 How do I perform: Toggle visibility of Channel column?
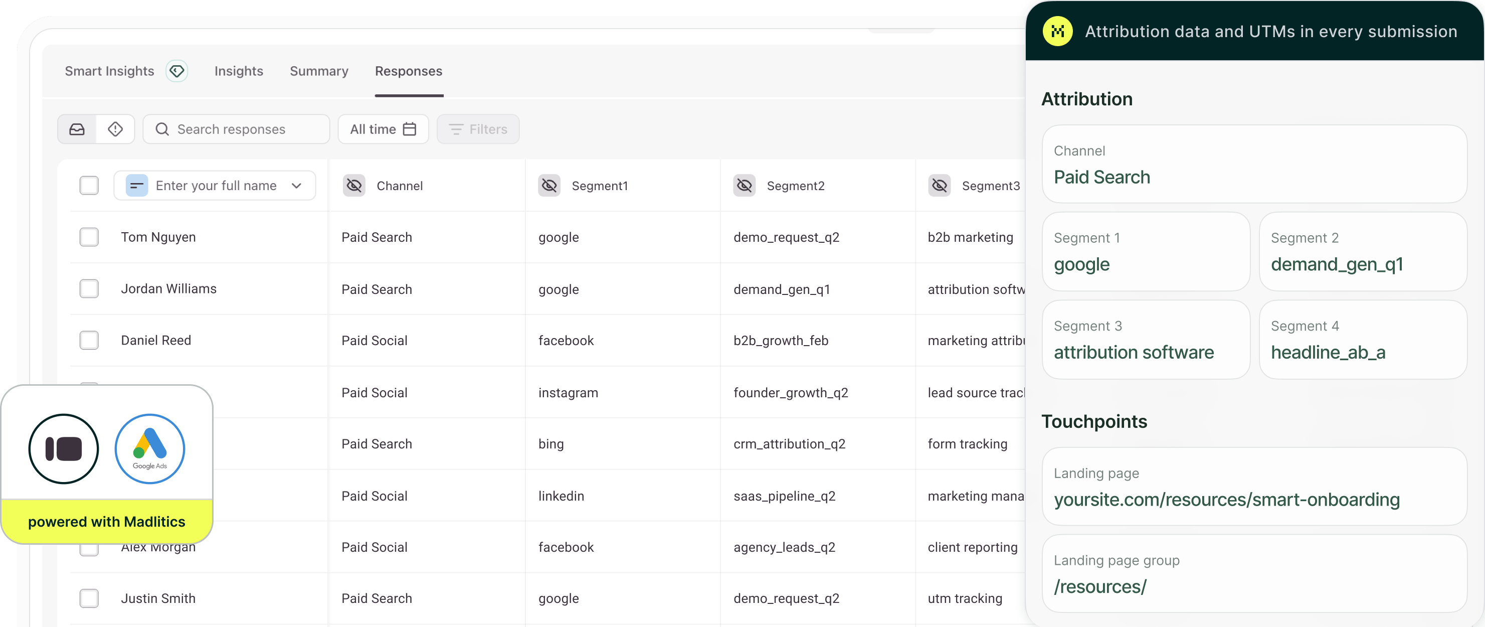point(354,186)
